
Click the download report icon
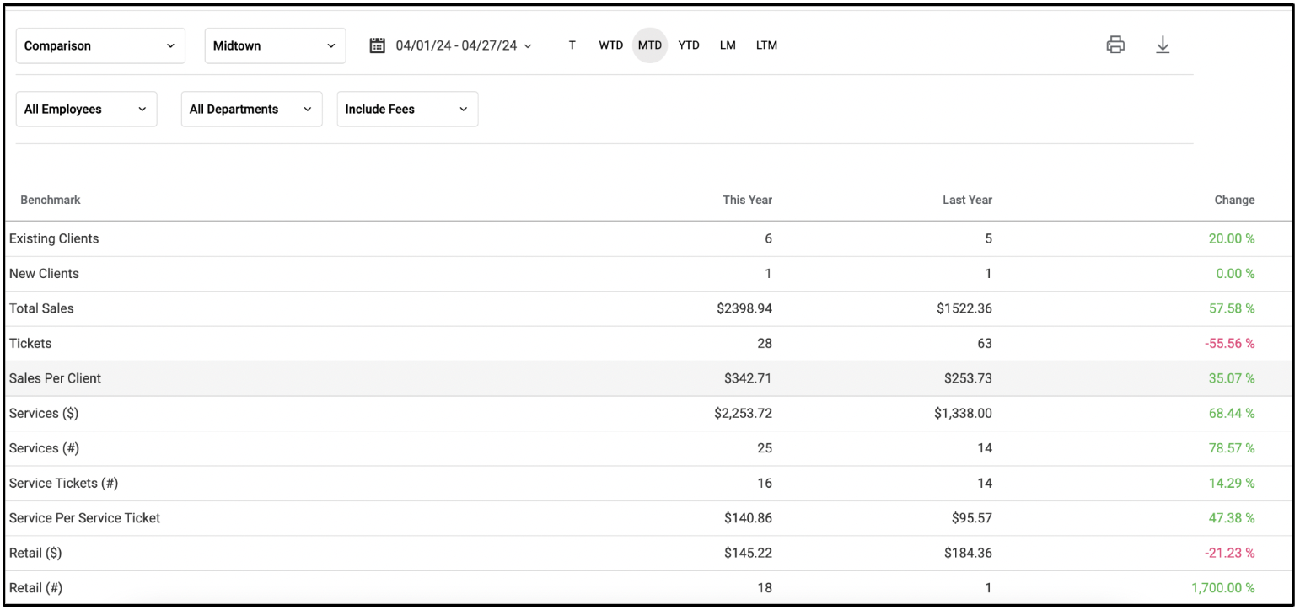click(1162, 45)
